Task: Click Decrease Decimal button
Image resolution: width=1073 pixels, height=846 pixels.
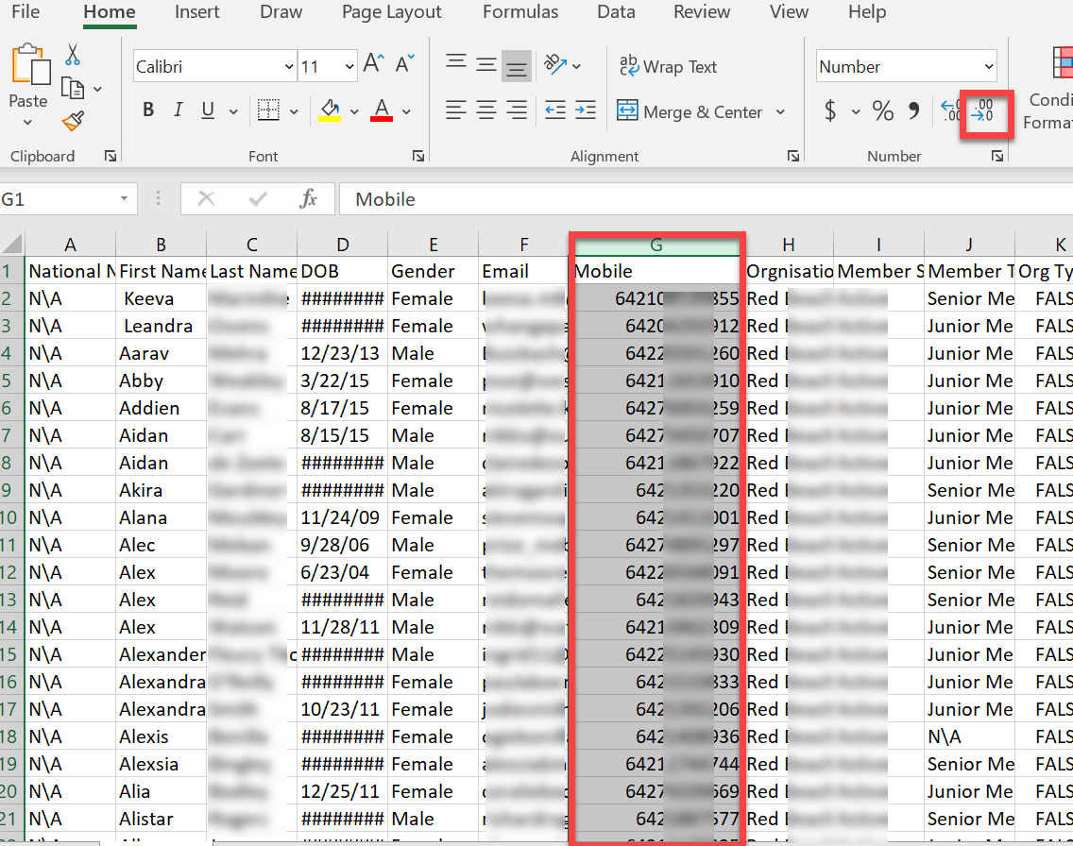Action: pyautogui.click(x=985, y=110)
